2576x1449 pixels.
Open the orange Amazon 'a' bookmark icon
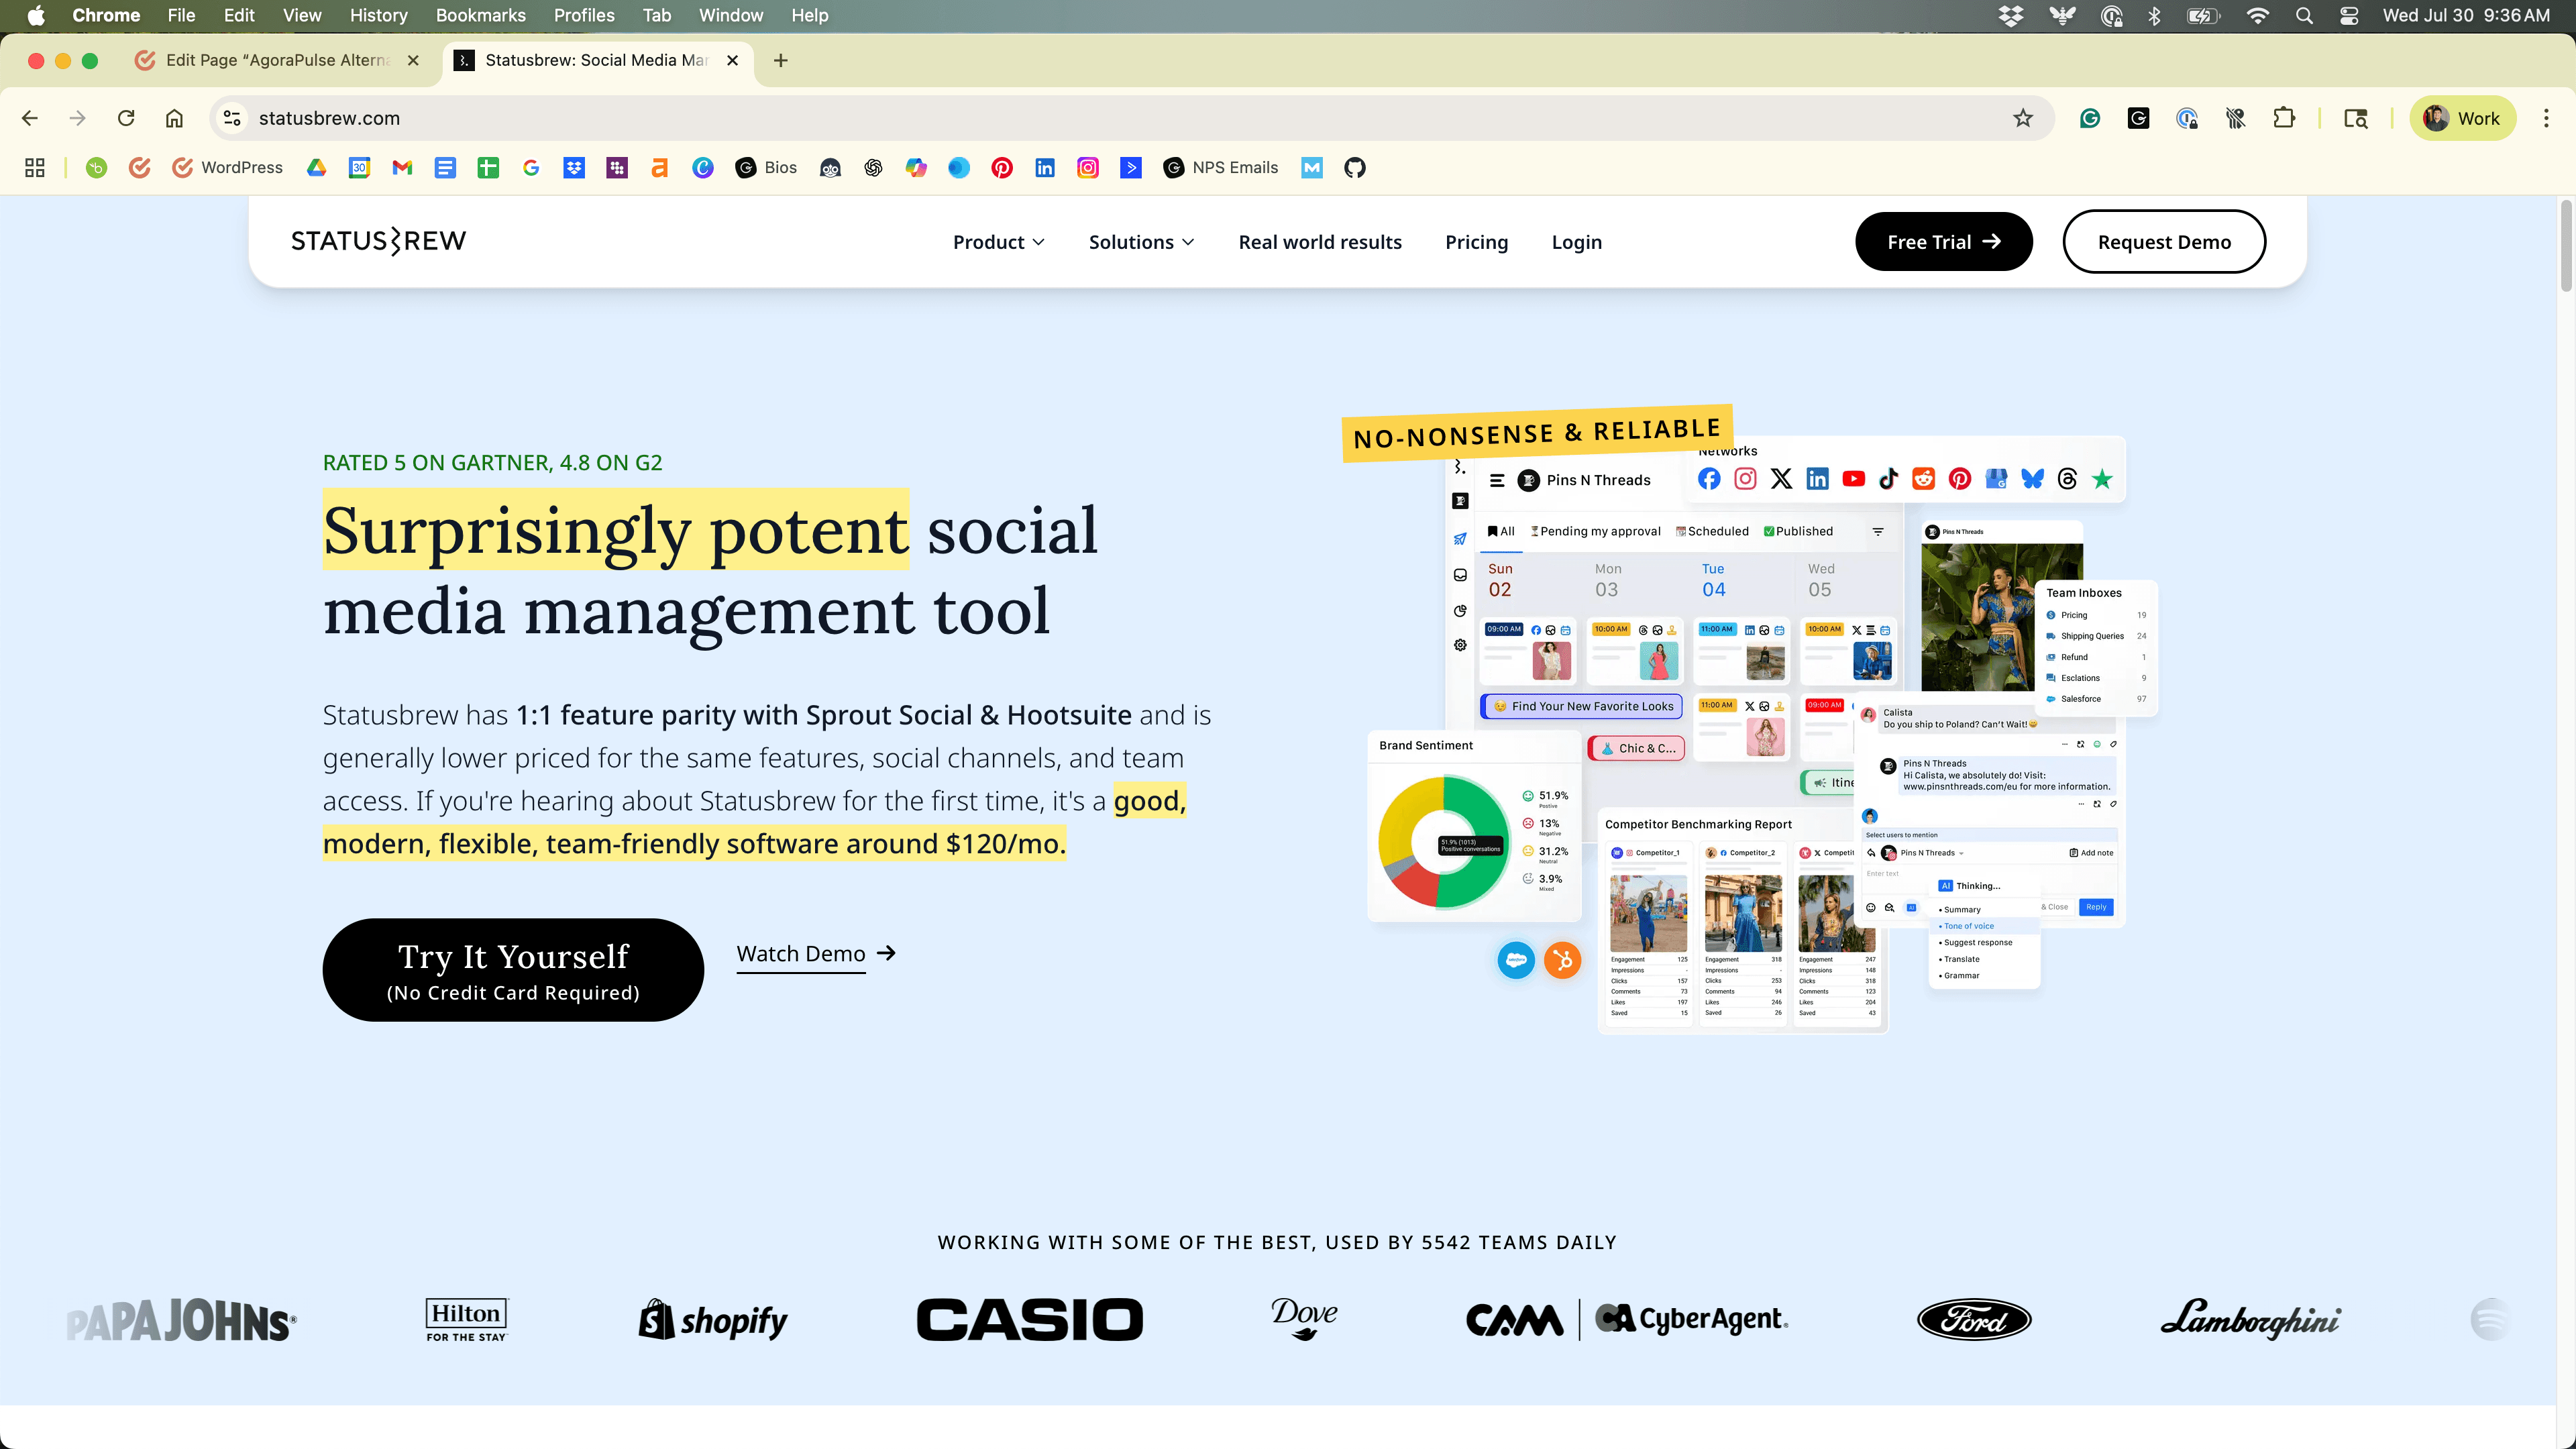[x=660, y=168]
